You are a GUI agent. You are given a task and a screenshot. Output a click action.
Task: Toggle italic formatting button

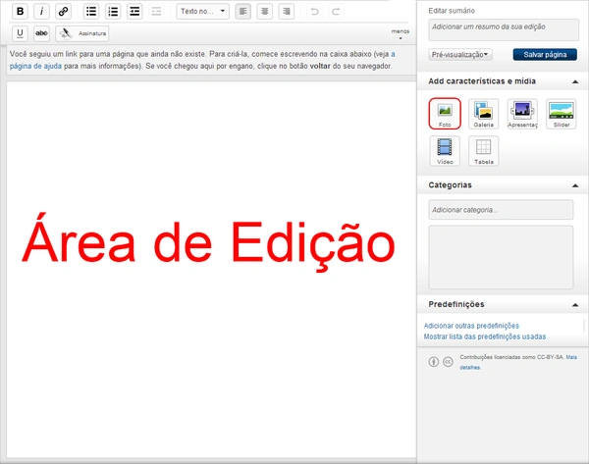(x=41, y=11)
